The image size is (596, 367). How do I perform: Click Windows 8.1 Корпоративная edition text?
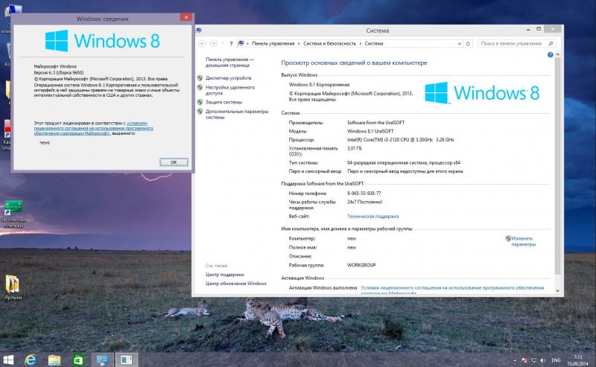tap(319, 85)
